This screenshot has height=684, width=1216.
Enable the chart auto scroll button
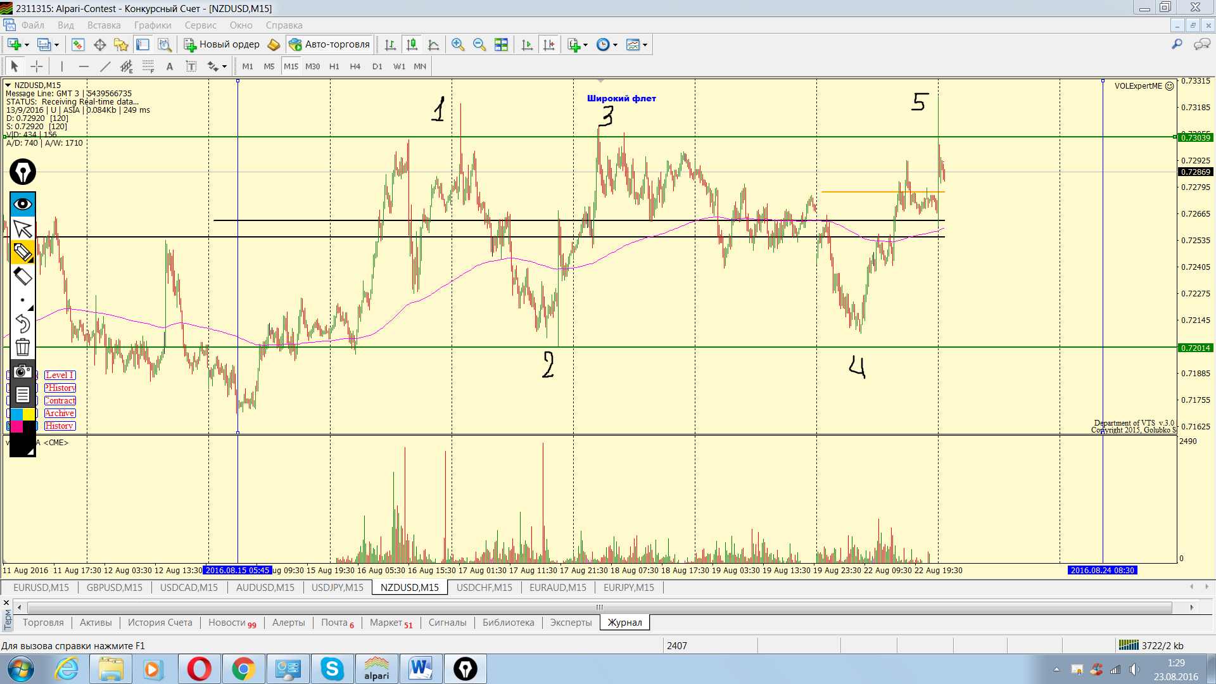coord(527,44)
